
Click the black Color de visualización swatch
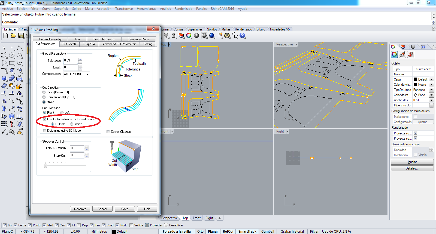415,85
